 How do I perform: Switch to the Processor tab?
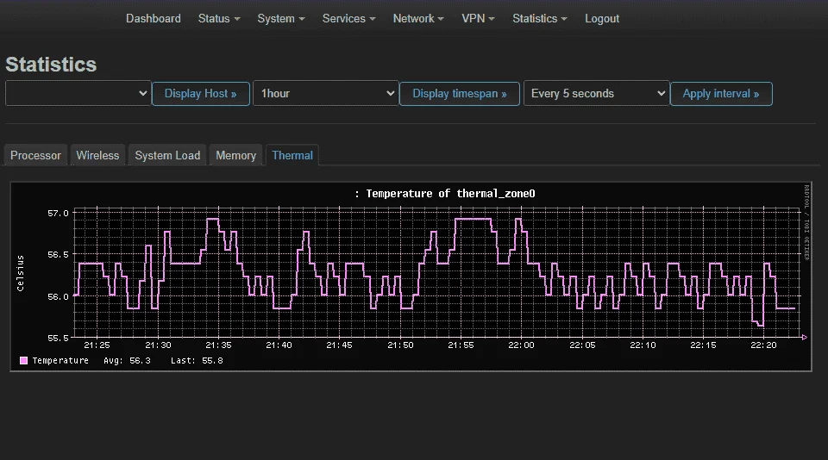point(36,156)
